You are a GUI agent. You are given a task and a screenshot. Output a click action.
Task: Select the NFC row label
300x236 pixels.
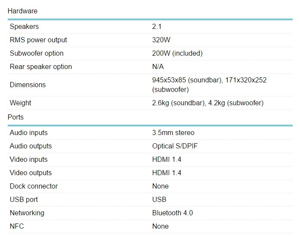coord(17,227)
